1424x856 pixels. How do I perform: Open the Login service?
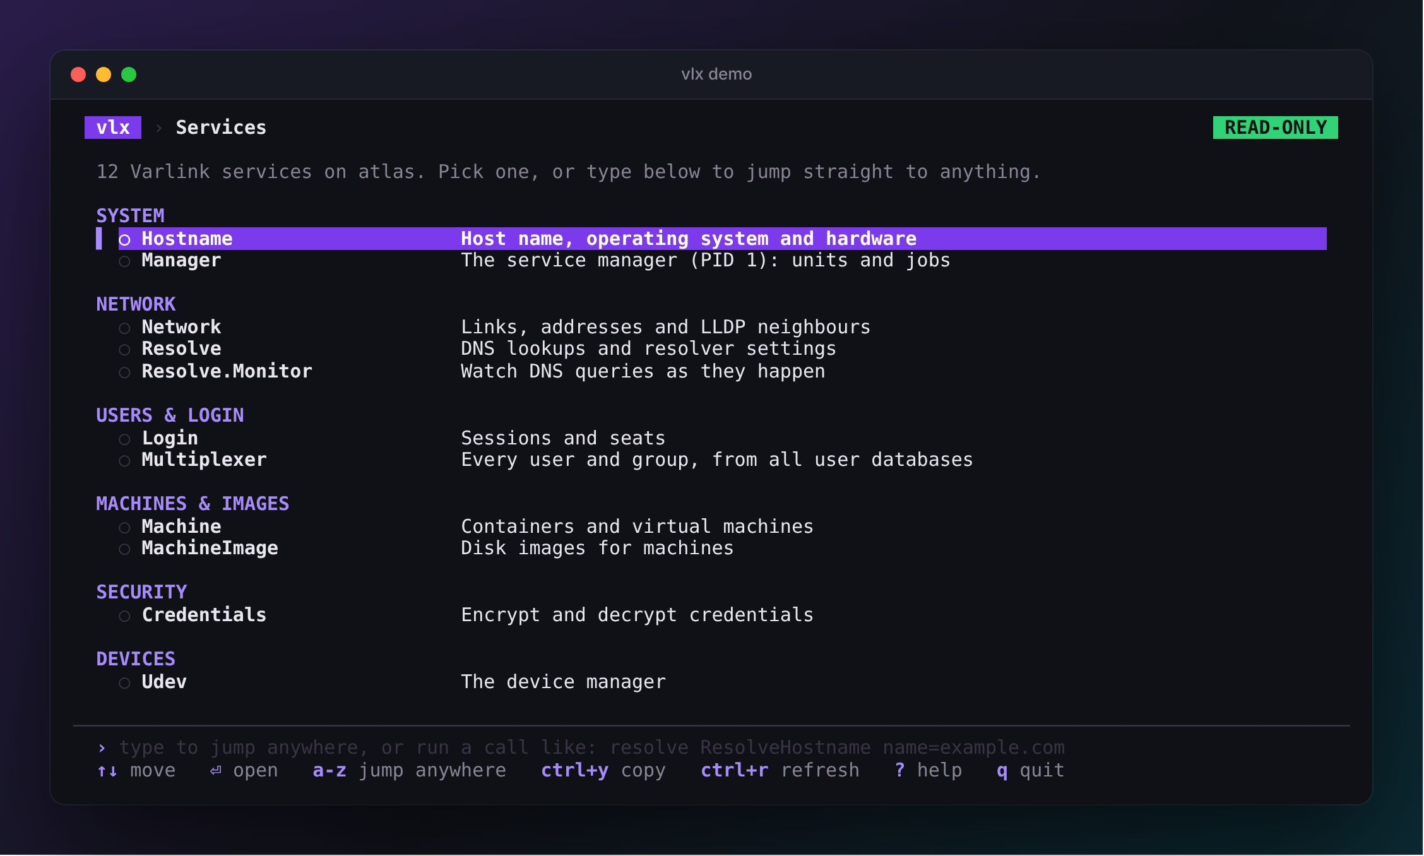(x=170, y=438)
